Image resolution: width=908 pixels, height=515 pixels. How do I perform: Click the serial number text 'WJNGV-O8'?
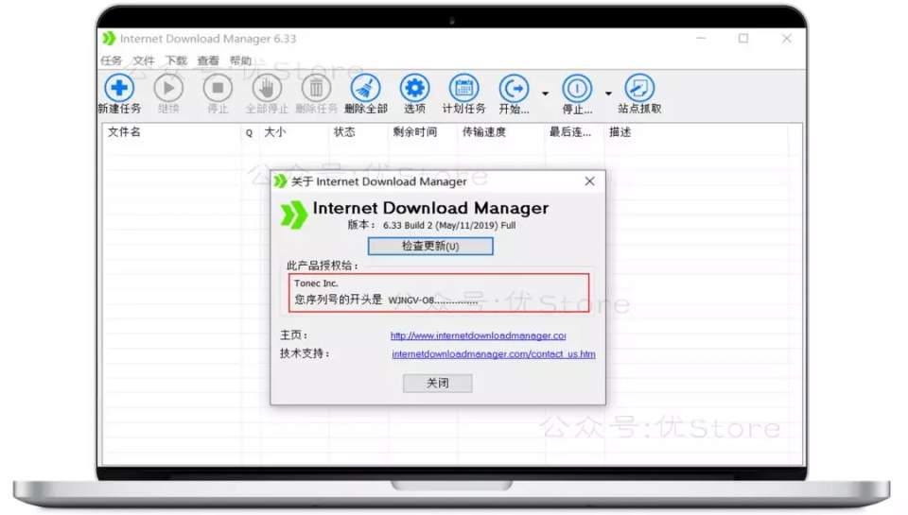[411, 300]
